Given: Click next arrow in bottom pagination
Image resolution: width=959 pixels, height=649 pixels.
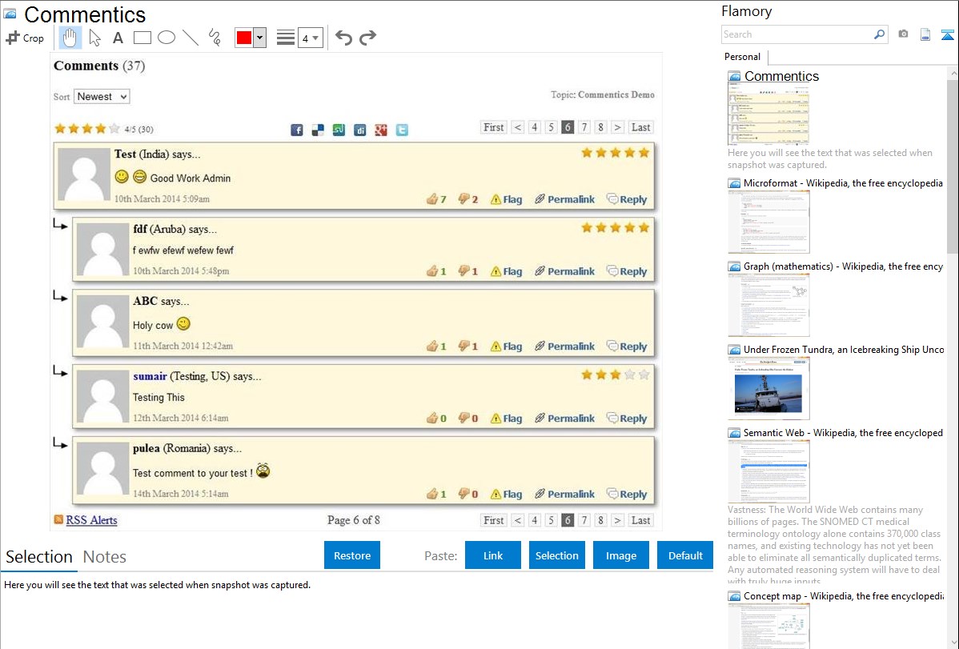Looking at the screenshot, I should [617, 520].
